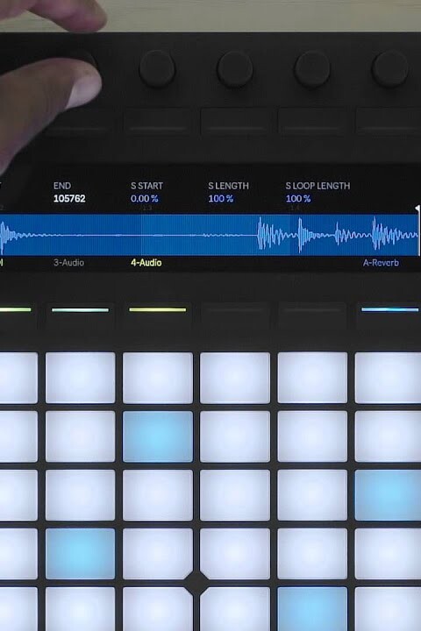The image size is (421, 631).
Task: Push the display button directly above S START
Action: pyautogui.click(x=158, y=121)
